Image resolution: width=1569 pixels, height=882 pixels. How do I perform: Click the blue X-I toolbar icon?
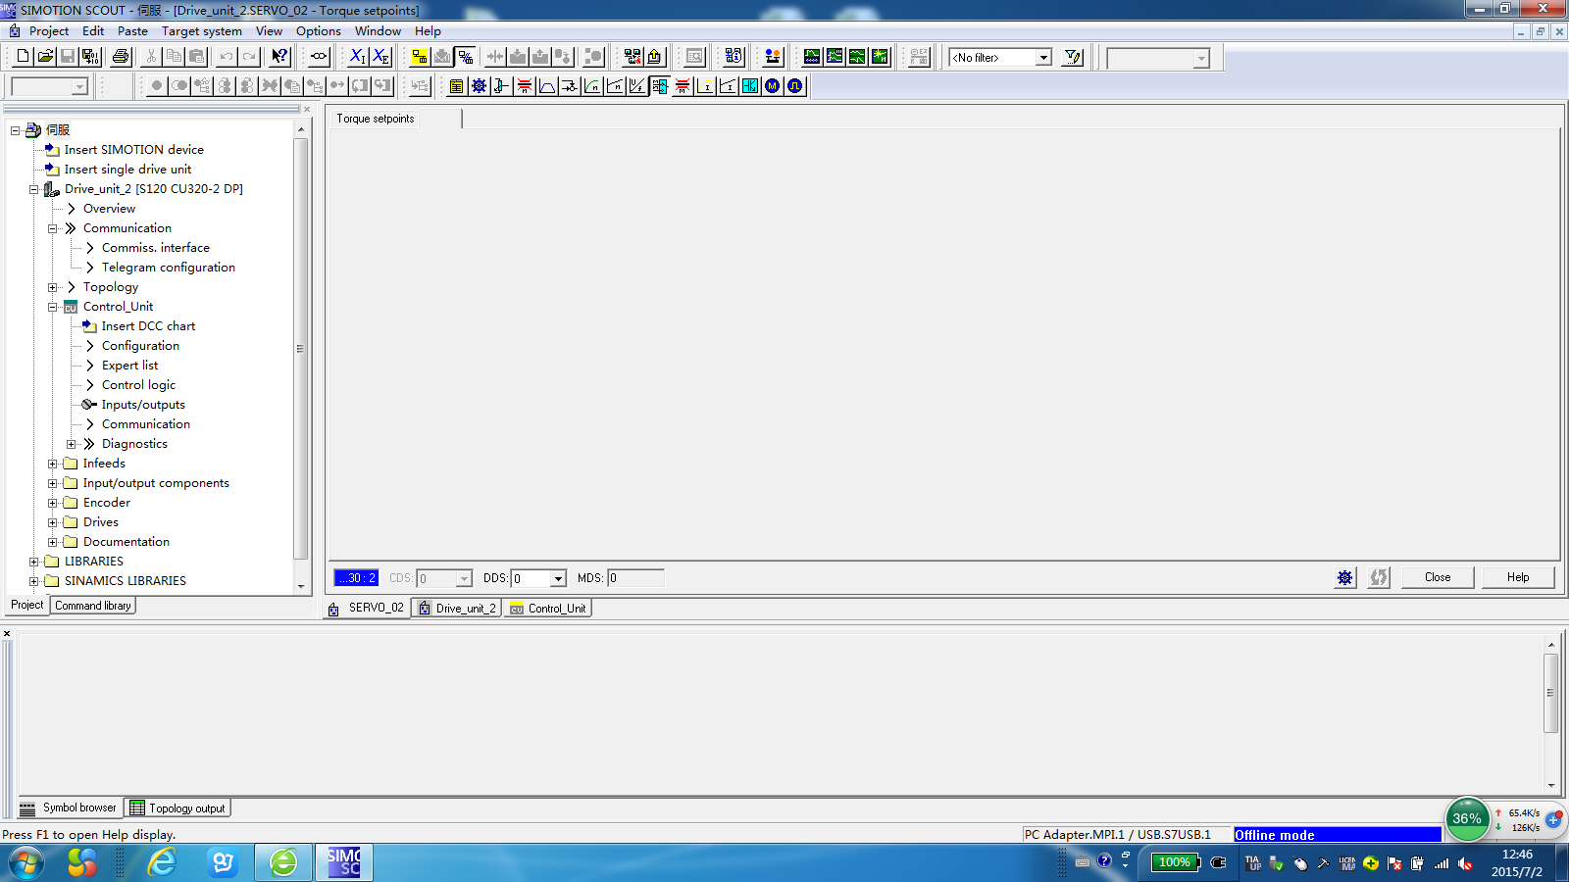tap(358, 57)
